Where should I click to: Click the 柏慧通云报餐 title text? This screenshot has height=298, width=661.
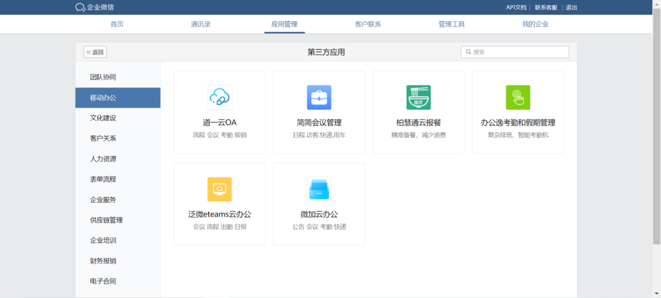[418, 123]
